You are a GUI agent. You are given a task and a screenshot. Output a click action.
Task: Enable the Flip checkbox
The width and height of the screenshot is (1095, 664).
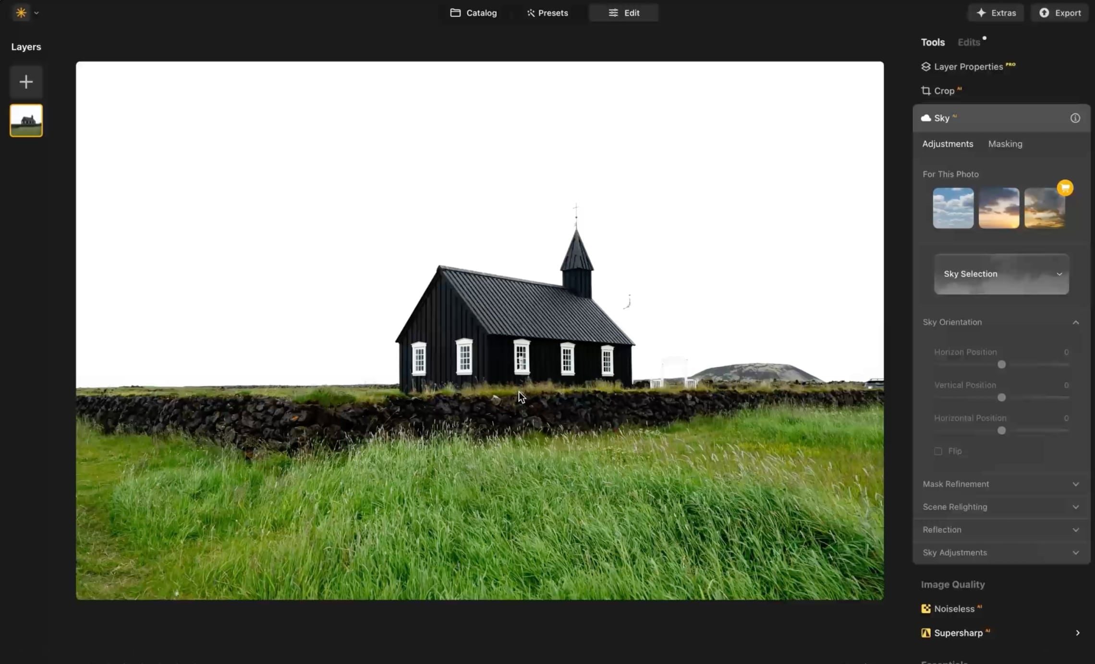pyautogui.click(x=938, y=451)
